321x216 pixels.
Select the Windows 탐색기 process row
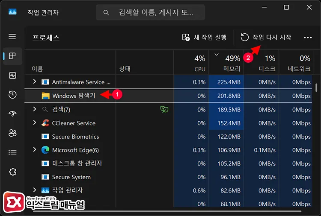[x=168, y=96]
